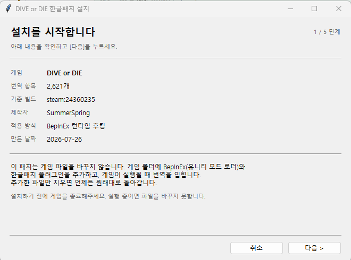Click the value BepInEx 런타임 후킹
351x260 pixels.
point(76,126)
